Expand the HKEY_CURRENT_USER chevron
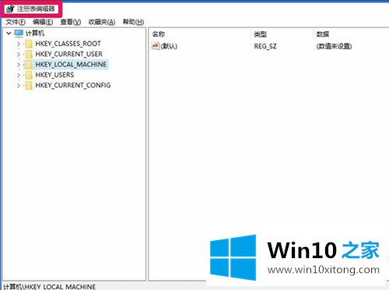The width and height of the screenshot is (389, 290). pyautogui.click(x=19, y=55)
